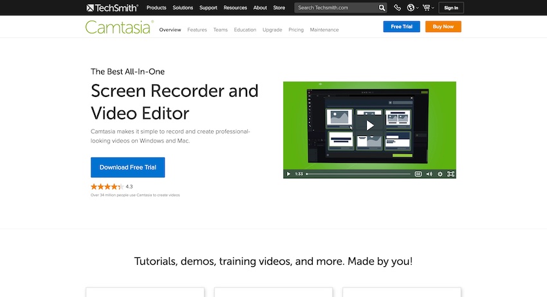Click the star rating 4.3
The width and height of the screenshot is (547, 297).
click(111, 187)
